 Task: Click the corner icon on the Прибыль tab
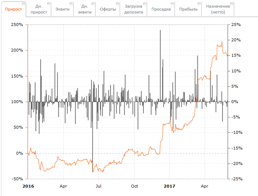coord(199,4)
